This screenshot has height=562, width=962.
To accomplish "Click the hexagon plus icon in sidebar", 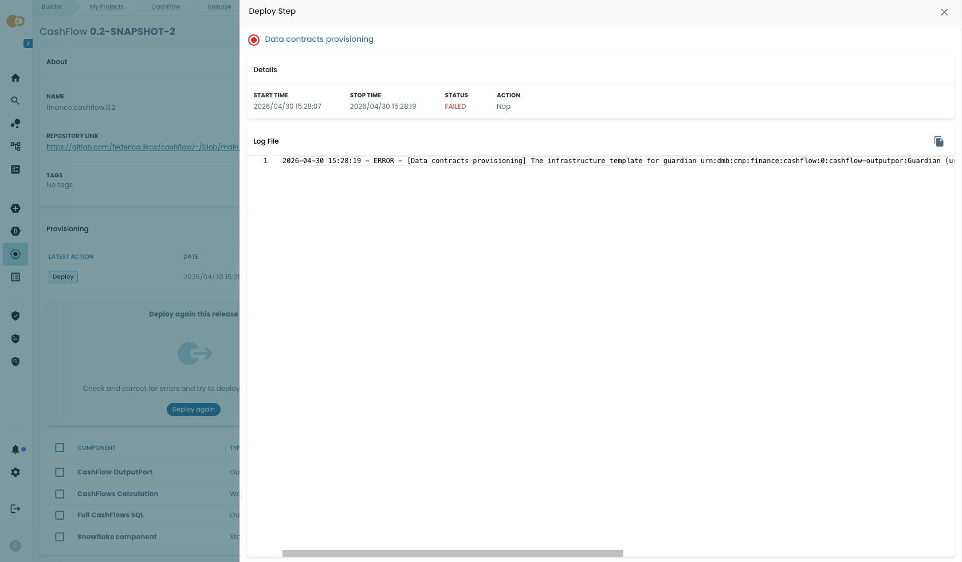I will pos(15,208).
